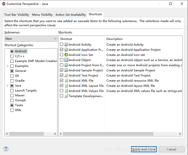Click the Cancel button

(171, 149)
